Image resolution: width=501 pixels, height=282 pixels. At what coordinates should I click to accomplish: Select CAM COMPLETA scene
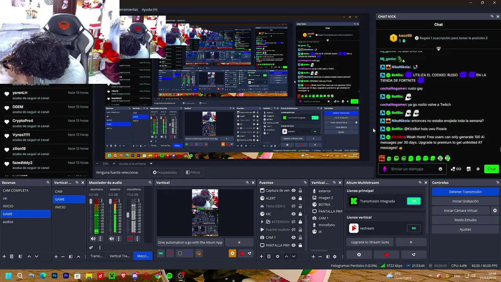pos(25,190)
